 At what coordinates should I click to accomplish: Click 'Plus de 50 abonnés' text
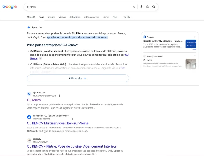click(x=42, y=119)
